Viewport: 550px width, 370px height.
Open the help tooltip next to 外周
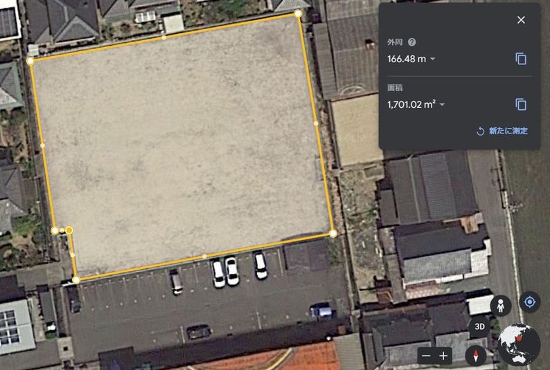click(411, 42)
